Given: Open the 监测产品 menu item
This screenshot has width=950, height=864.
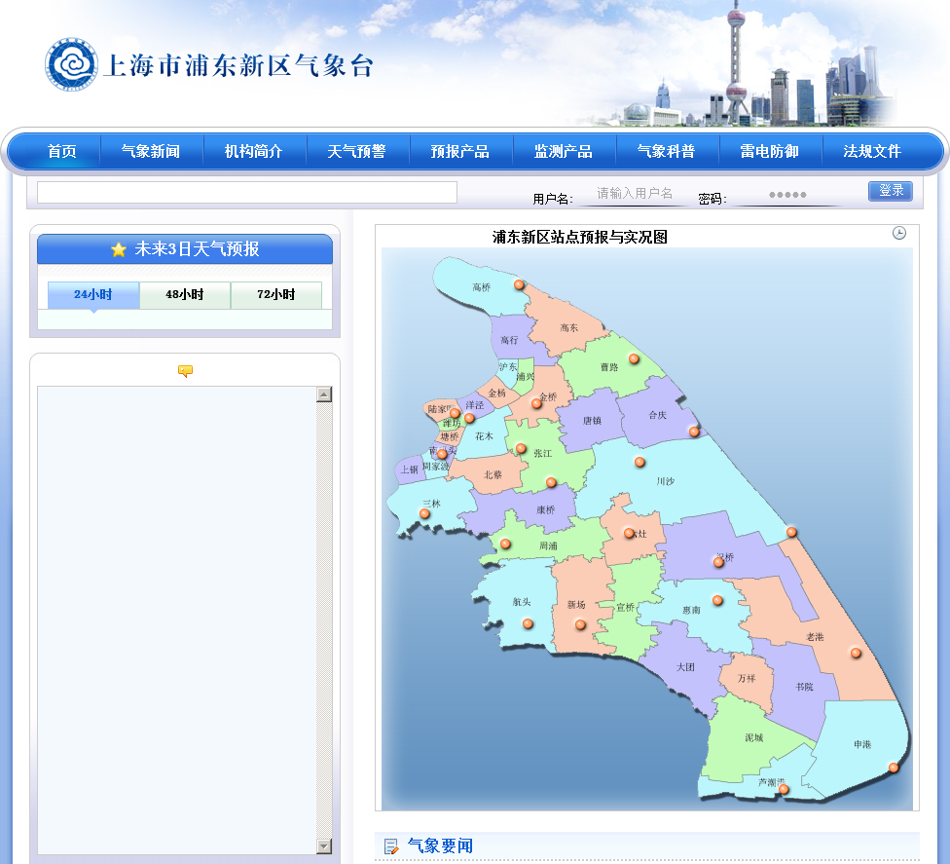Looking at the screenshot, I should click(x=564, y=151).
